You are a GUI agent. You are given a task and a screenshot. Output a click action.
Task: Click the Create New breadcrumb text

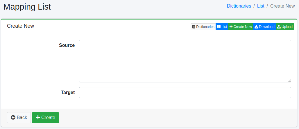click(282, 6)
